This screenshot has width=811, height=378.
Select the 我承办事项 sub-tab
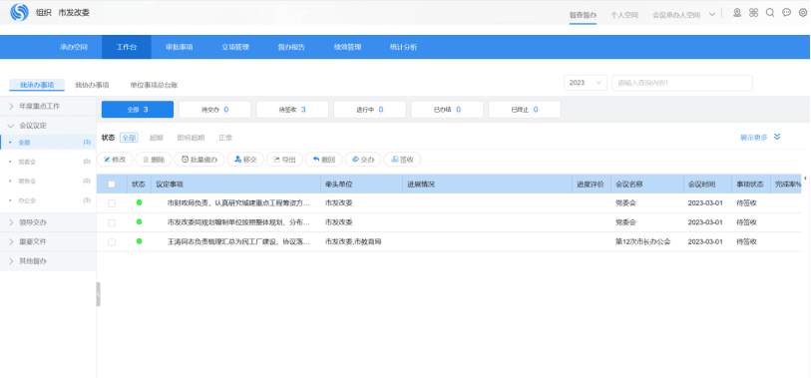37,85
